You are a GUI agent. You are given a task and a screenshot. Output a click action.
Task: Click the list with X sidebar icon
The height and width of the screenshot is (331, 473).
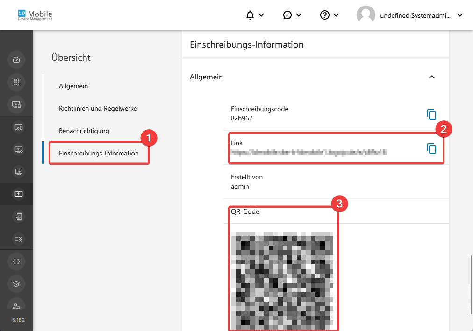pyautogui.click(x=18, y=239)
